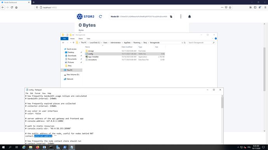Navigate back in File Explorer
This screenshot has width=268, height=150.
[x=63, y=43]
